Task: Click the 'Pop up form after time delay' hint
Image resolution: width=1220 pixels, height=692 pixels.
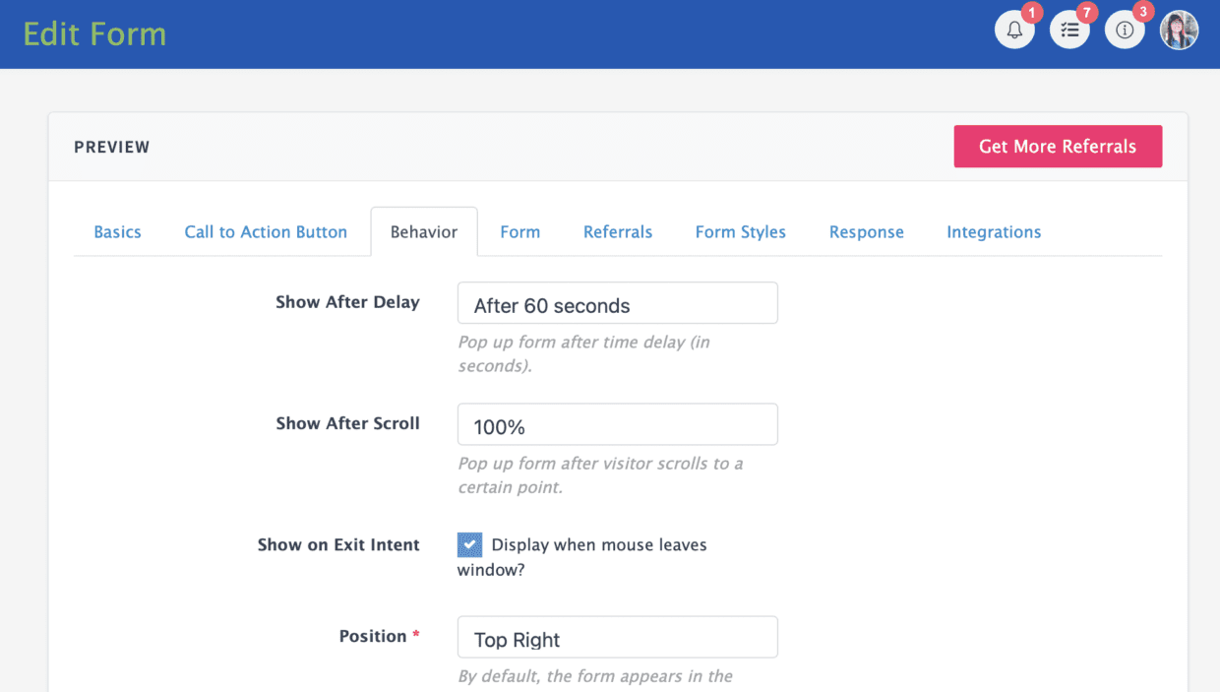Action: pyautogui.click(x=584, y=354)
